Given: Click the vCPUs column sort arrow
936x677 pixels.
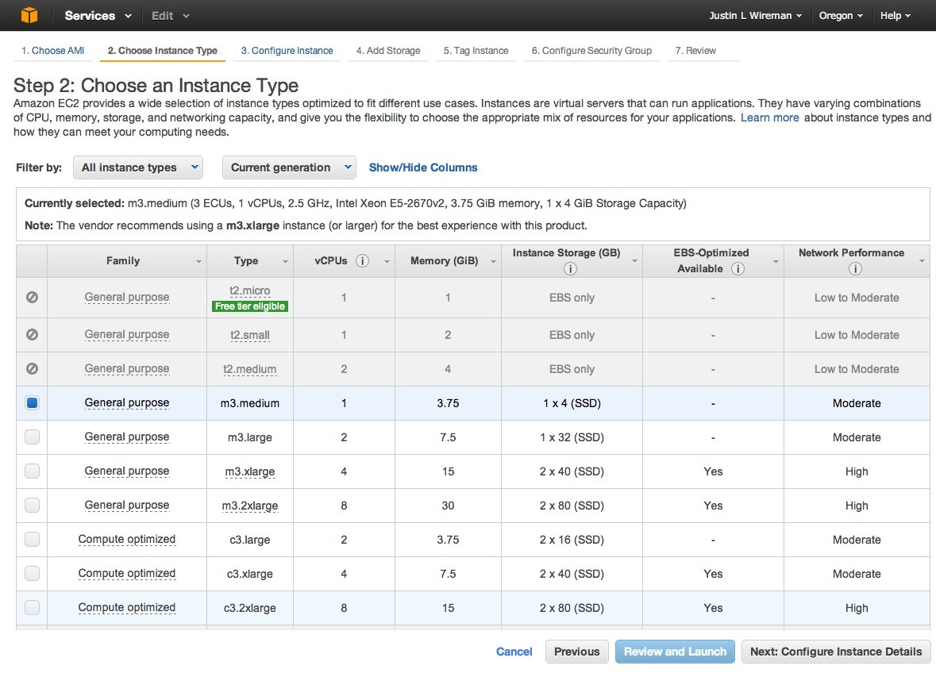Looking at the screenshot, I should [x=387, y=261].
